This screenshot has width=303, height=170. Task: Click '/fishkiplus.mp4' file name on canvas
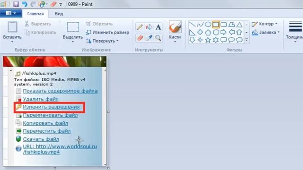[39, 74]
